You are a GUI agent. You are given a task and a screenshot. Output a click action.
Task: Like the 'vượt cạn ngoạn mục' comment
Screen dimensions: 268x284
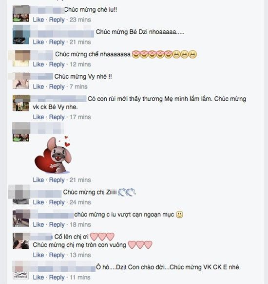coord(38,224)
